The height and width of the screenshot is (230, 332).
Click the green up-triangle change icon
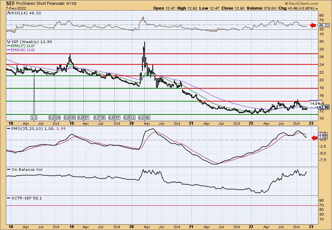point(317,8)
